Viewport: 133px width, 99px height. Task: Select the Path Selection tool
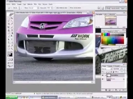[x=9, y=40]
